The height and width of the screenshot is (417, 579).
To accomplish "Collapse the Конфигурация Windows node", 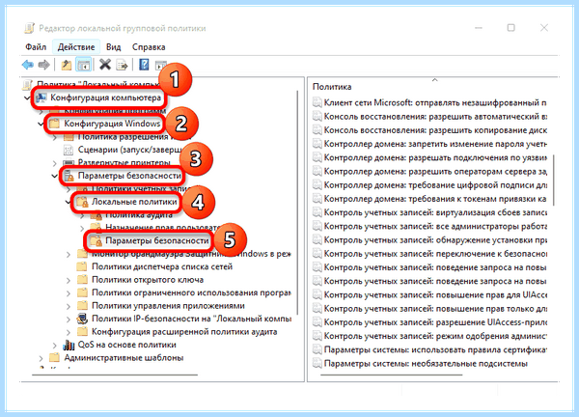I will (41, 125).
